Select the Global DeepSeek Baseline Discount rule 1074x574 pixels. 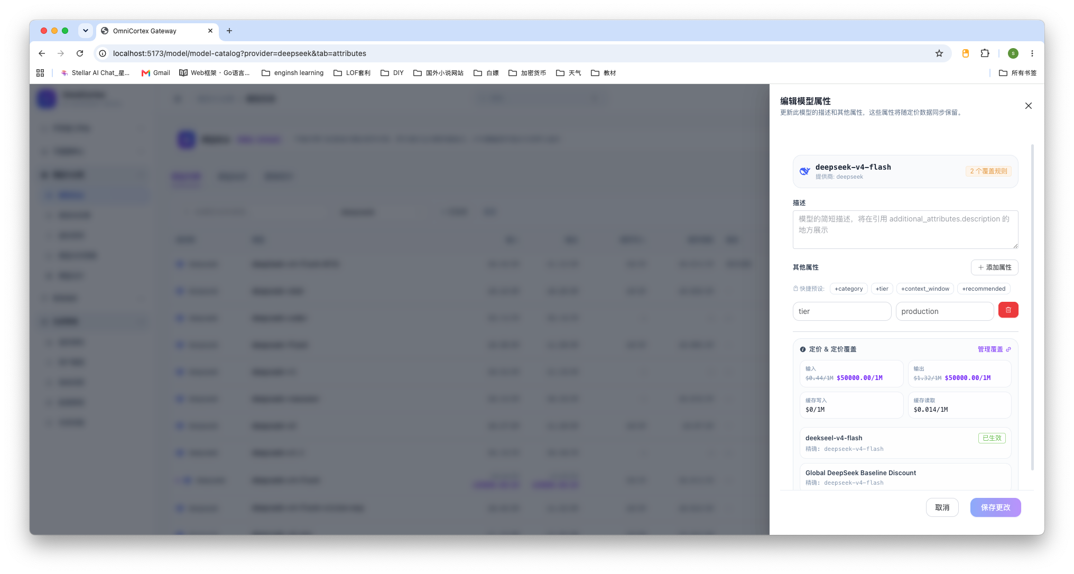905,477
